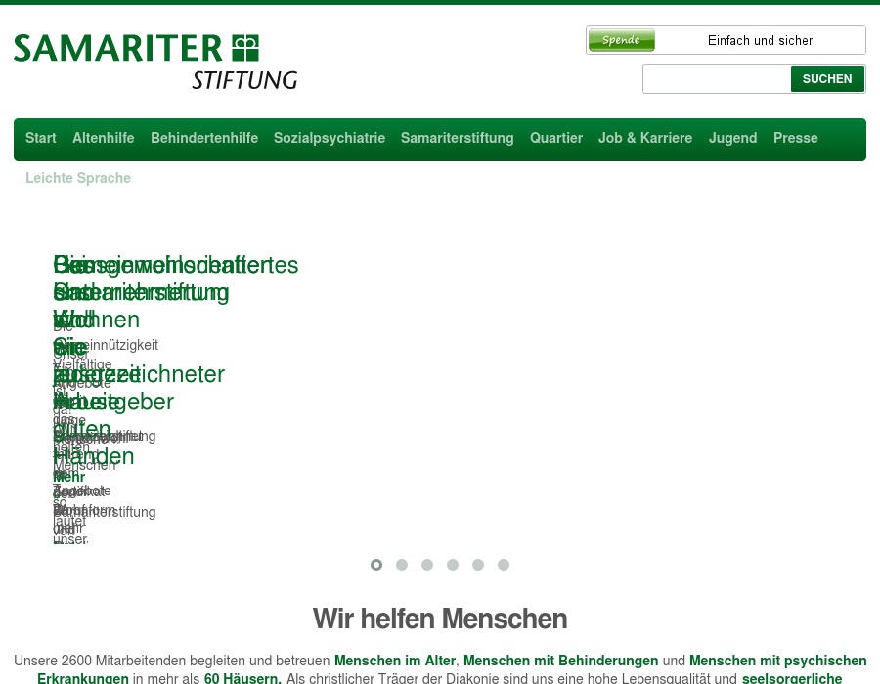Click inside the search input field
This screenshot has width=880, height=684.
click(x=717, y=79)
